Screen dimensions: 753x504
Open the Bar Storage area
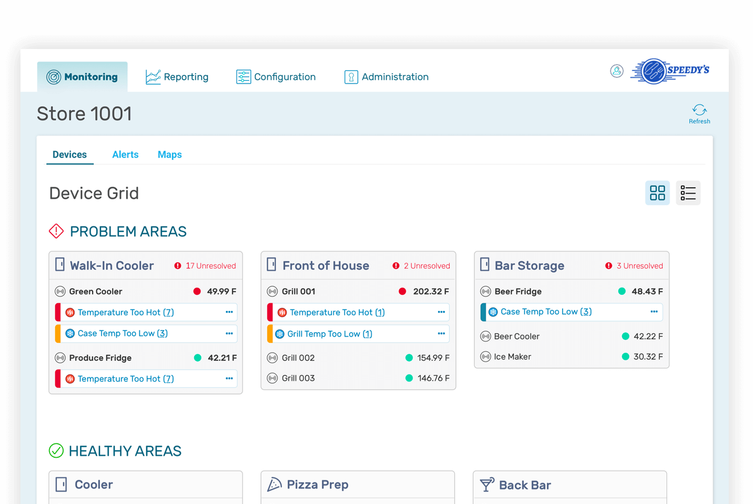[529, 266]
